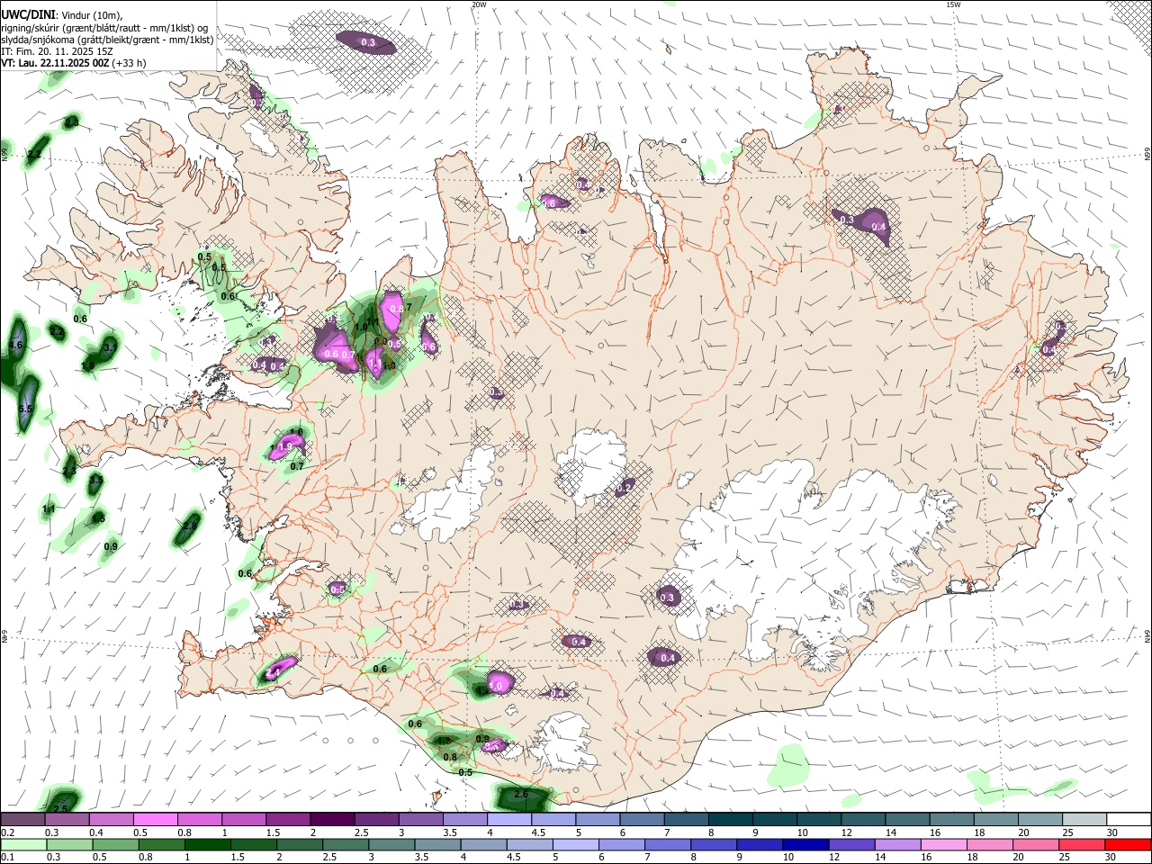
Task: Click the grey-green 3–3.5 swatch in the lower legend row
Action: [391, 844]
